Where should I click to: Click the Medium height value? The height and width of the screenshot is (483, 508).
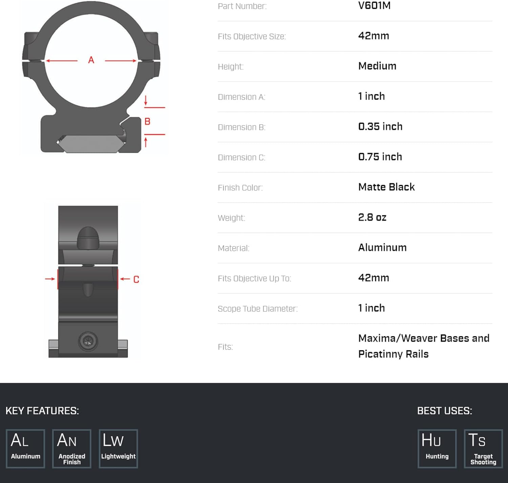[x=377, y=66]
